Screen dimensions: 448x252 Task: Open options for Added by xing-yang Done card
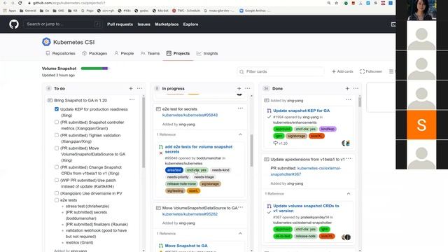[349, 99]
